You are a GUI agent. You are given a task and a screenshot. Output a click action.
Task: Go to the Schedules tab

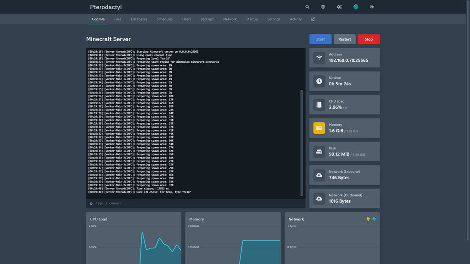click(x=165, y=19)
